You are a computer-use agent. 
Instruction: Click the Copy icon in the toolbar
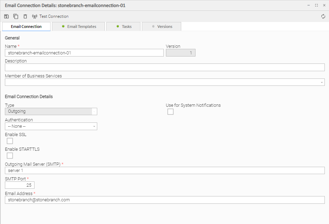[x=16, y=16]
